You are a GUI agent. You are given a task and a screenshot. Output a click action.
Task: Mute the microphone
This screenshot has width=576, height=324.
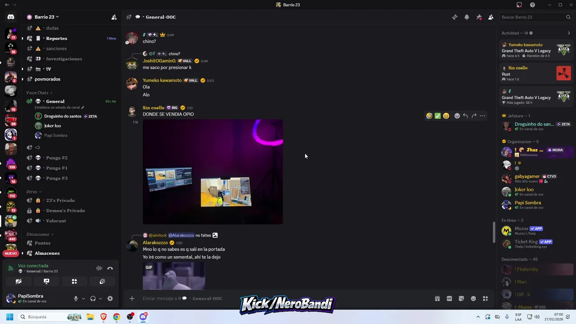point(76,298)
